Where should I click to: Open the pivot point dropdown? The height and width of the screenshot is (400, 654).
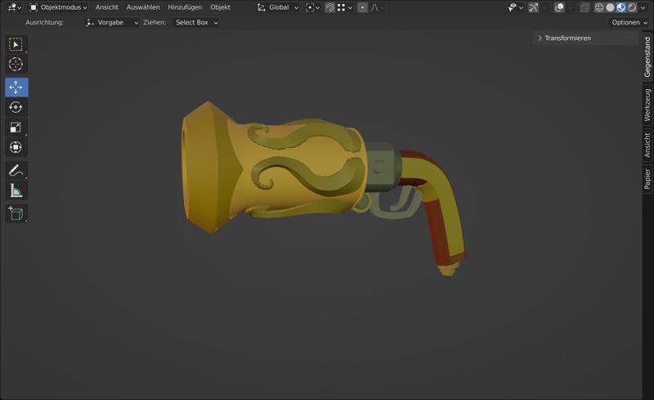click(313, 7)
